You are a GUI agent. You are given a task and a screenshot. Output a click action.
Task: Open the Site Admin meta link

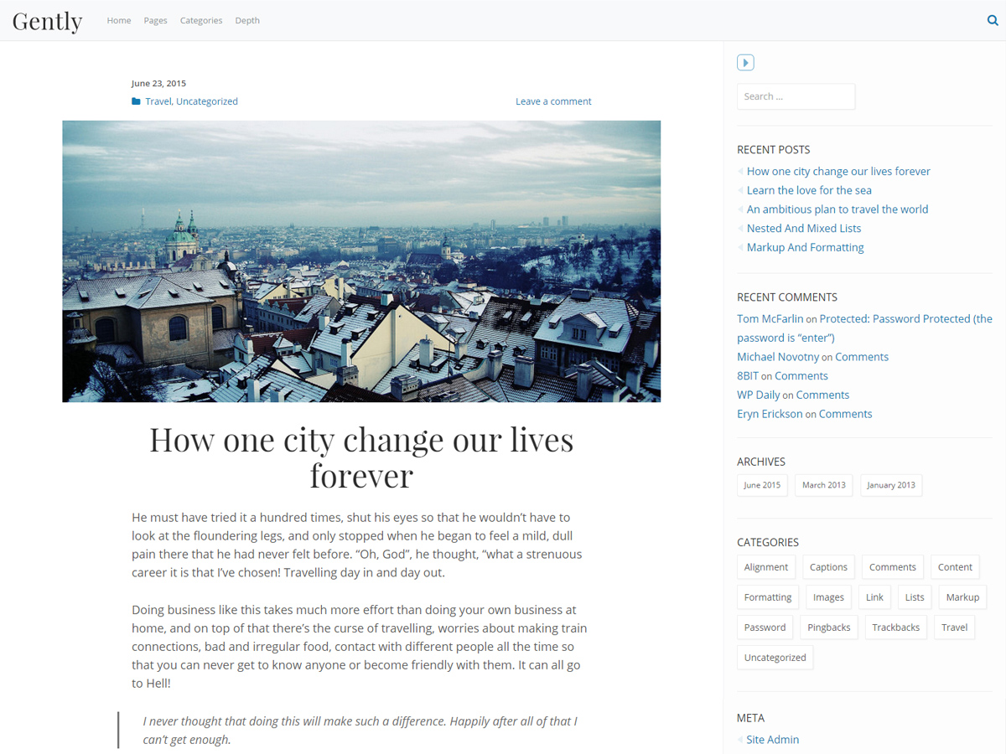click(773, 740)
